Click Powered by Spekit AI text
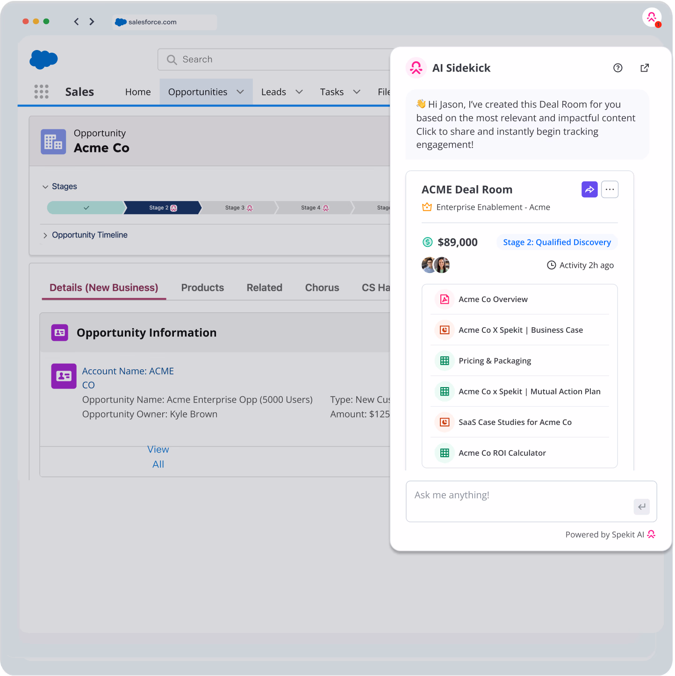 [x=604, y=534]
